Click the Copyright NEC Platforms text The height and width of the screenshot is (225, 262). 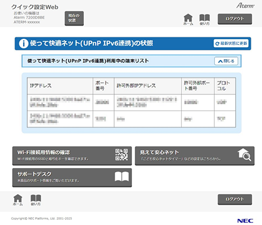(x=41, y=218)
